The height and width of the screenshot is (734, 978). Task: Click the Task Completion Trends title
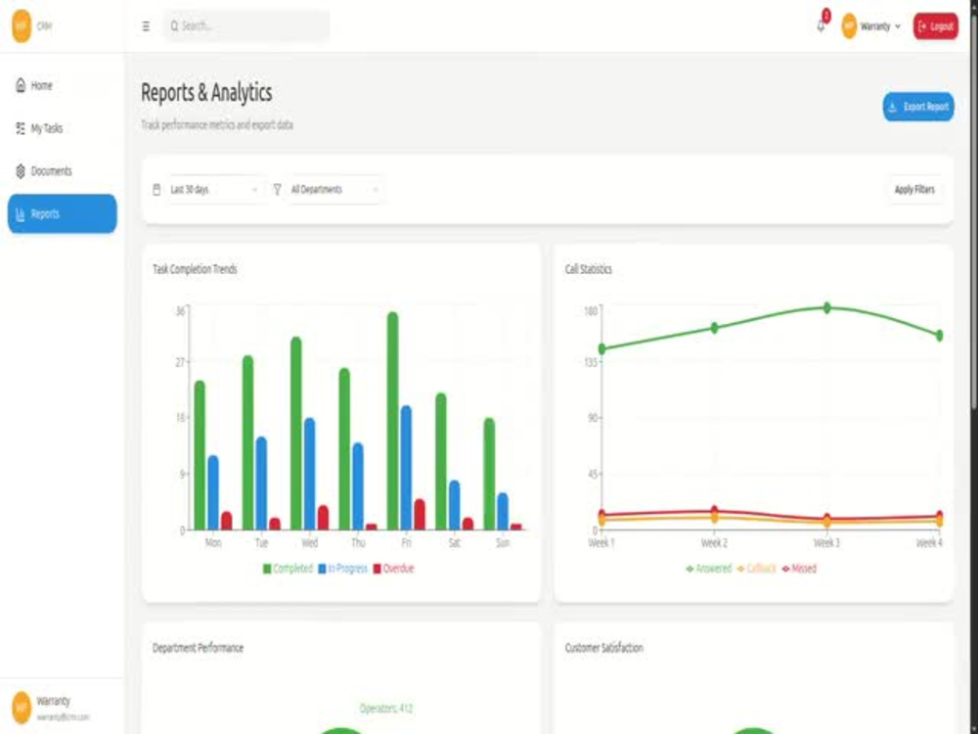pos(195,270)
